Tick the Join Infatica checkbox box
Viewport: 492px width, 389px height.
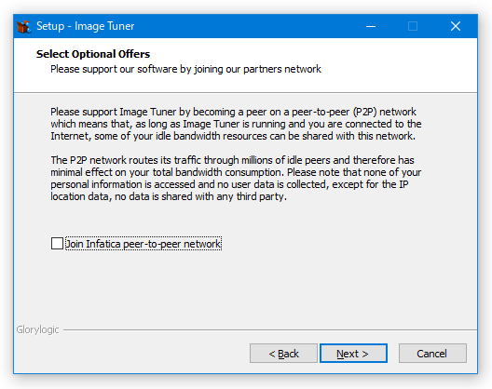pyautogui.click(x=57, y=244)
